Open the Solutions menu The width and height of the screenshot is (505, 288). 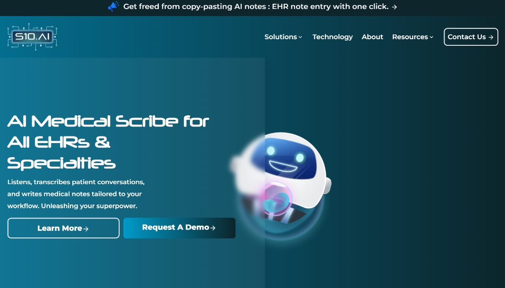[283, 37]
